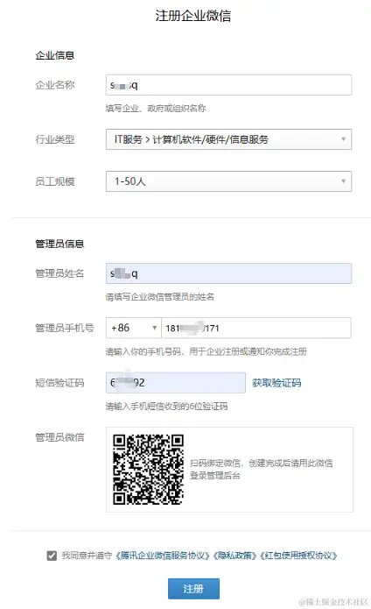Expand the 员工规模 dropdown showing 1-50人
The width and height of the screenshot is (371, 609).
pyautogui.click(x=228, y=181)
